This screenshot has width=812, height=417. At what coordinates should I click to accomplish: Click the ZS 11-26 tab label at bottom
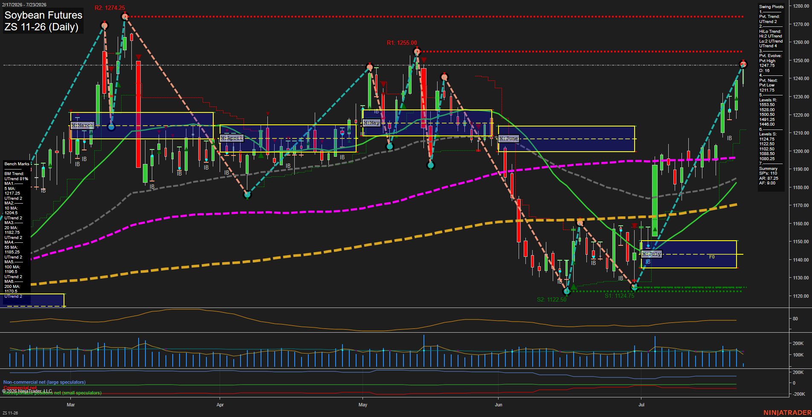10,413
